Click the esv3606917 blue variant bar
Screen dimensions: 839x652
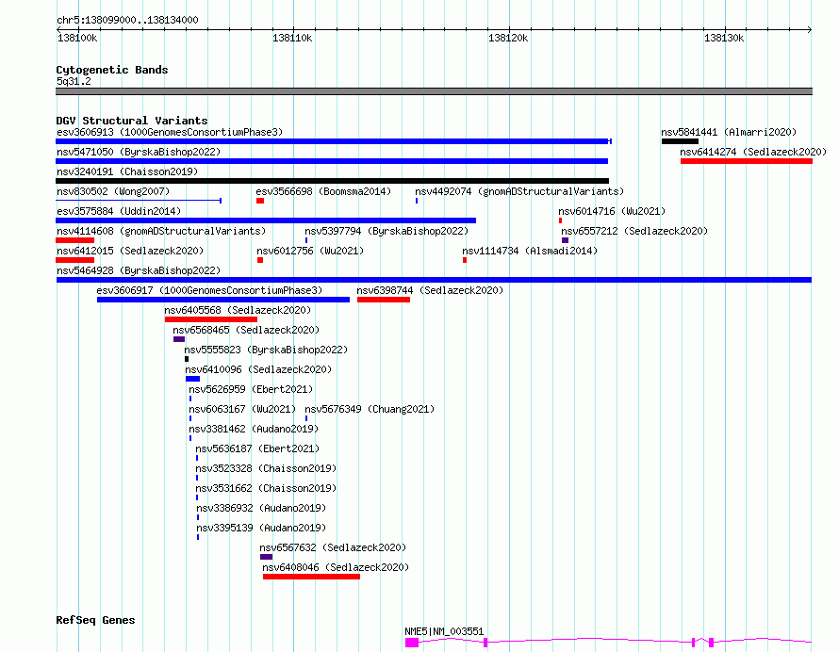click(x=223, y=300)
